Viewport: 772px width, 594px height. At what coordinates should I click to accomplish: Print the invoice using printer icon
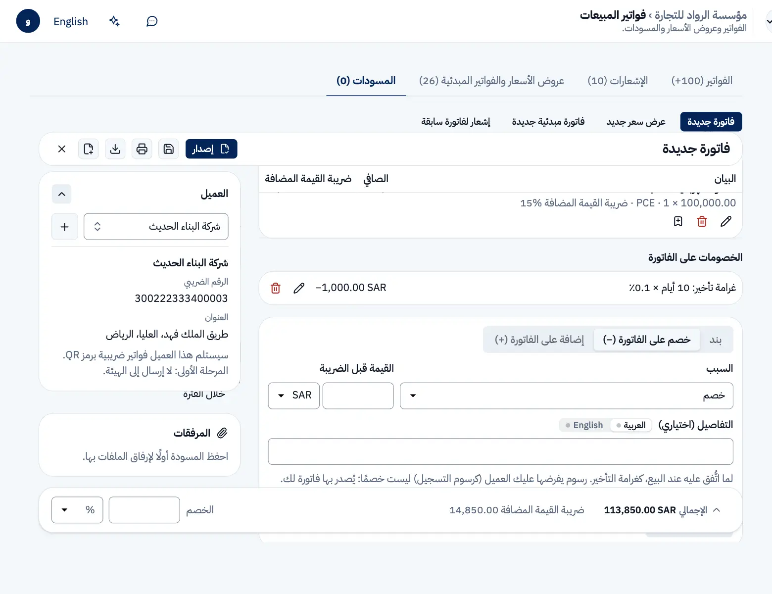coord(142,149)
